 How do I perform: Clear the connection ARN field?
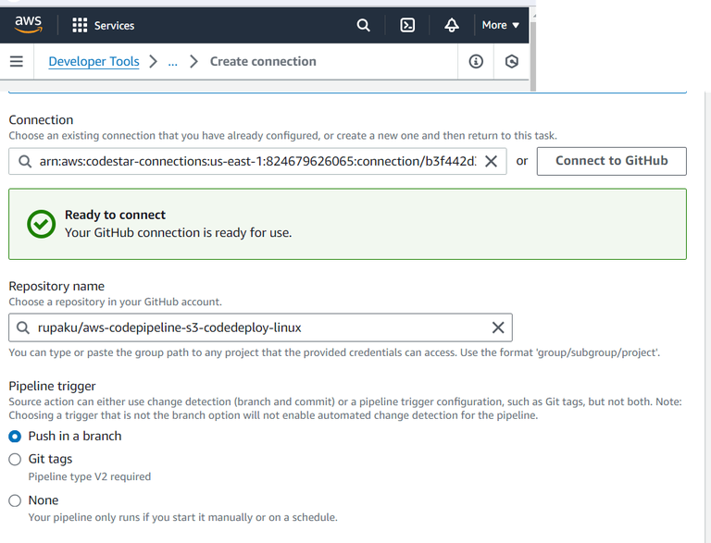point(491,161)
